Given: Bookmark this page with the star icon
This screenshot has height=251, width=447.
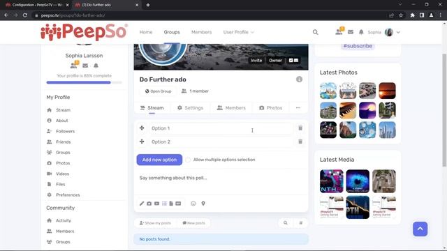Looking at the screenshot, I should [401, 15].
